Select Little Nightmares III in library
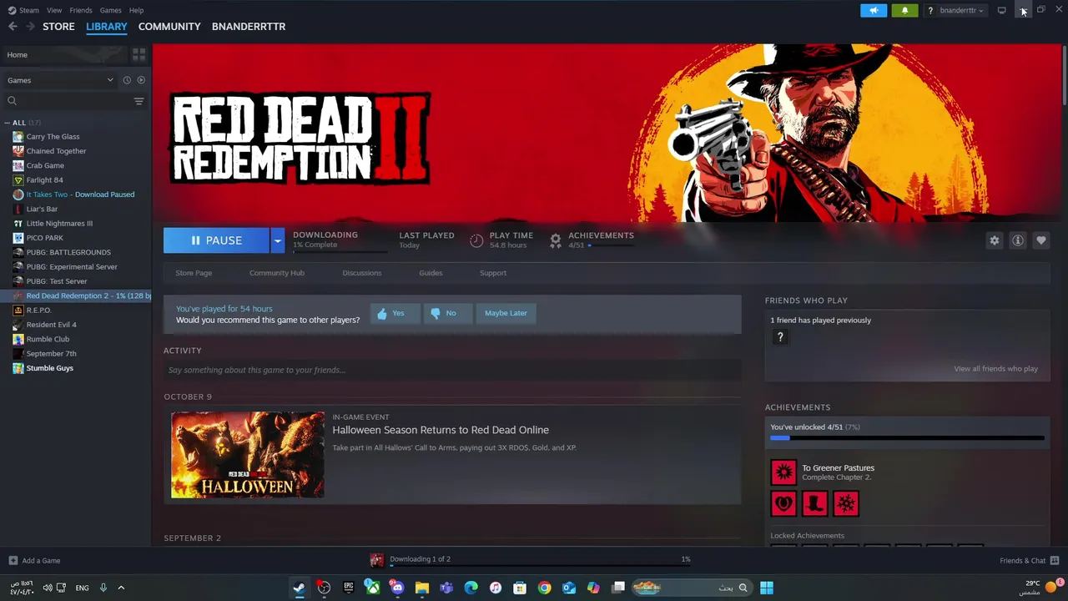 59,224
